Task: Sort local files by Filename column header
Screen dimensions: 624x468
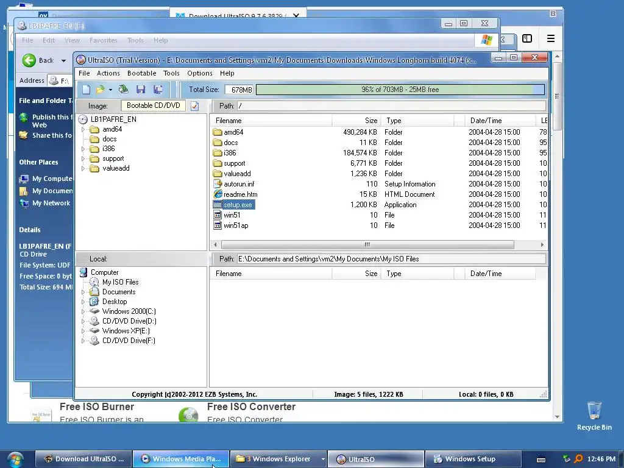Action: click(x=271, y=274)
